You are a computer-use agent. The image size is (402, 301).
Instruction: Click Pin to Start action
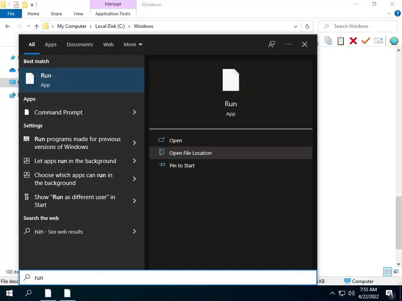231,165
